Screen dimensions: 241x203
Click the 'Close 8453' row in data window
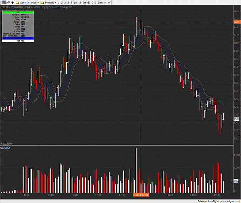[x=18, y=31]
